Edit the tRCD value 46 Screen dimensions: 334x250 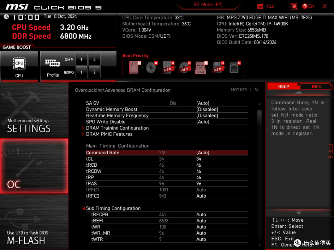[x=199, y=165]
